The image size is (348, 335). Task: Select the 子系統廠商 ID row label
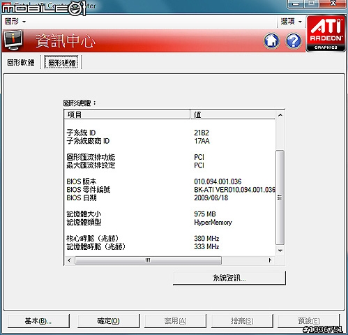(88, 141)
